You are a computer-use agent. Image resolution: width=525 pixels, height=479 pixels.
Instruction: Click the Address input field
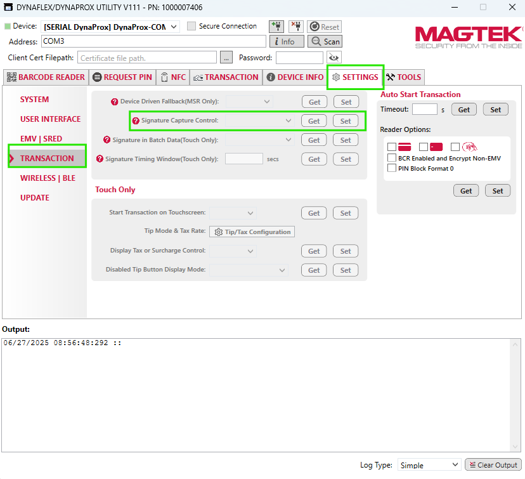click(153, 41)
